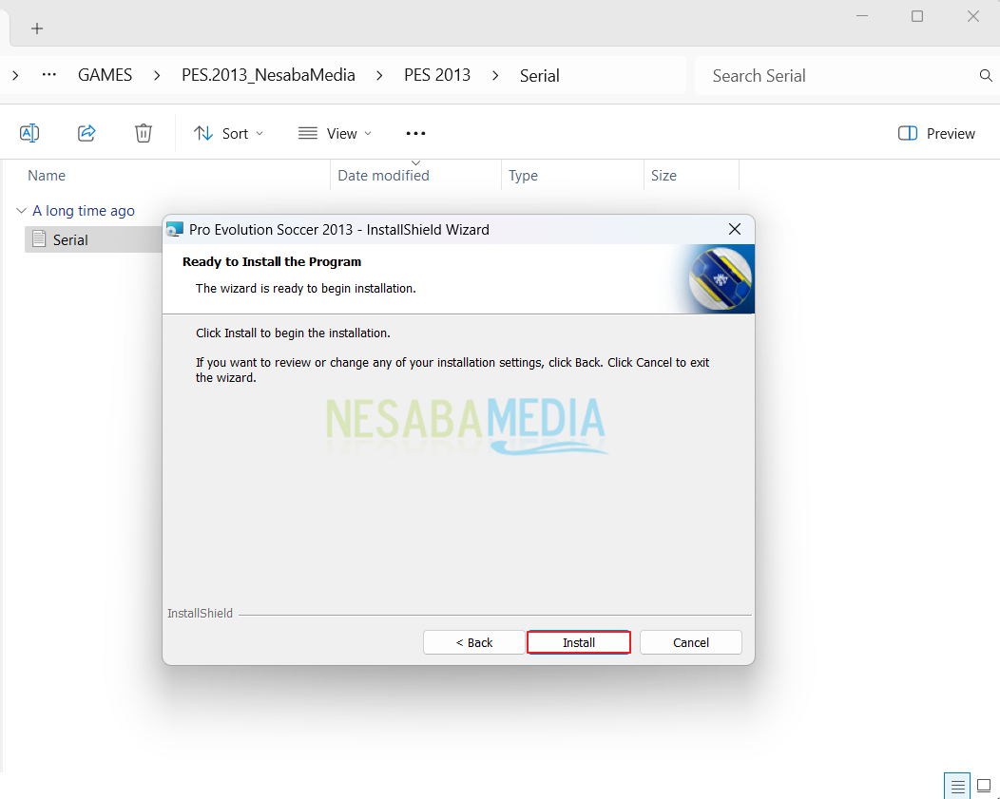
Task: Go back with the < Back button
Action: click(x=473, y=642)
